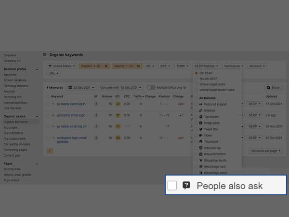289x217 pixels.
Task: Click the Sitelinks chain icon
Action: click(201, 110)
